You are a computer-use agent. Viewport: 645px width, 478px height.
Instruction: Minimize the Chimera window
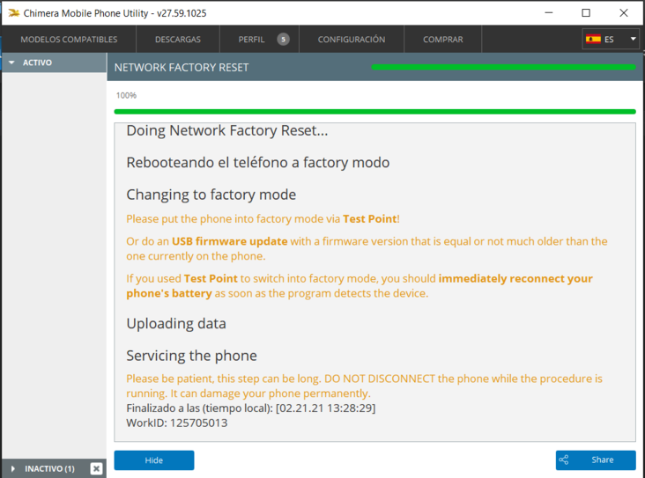pyautogui.click(x=548, y=12)
